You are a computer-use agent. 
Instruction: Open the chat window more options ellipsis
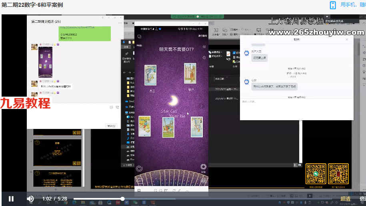click(x=120, y=23)
